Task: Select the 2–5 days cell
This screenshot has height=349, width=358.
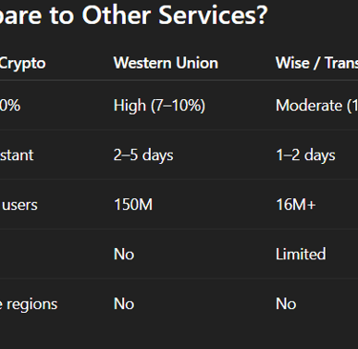Action: 143,155
